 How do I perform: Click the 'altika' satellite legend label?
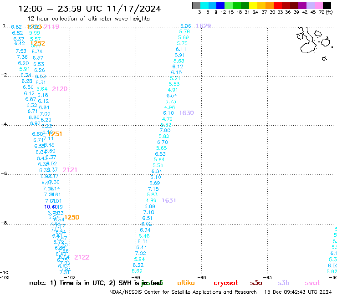[186, 283]
